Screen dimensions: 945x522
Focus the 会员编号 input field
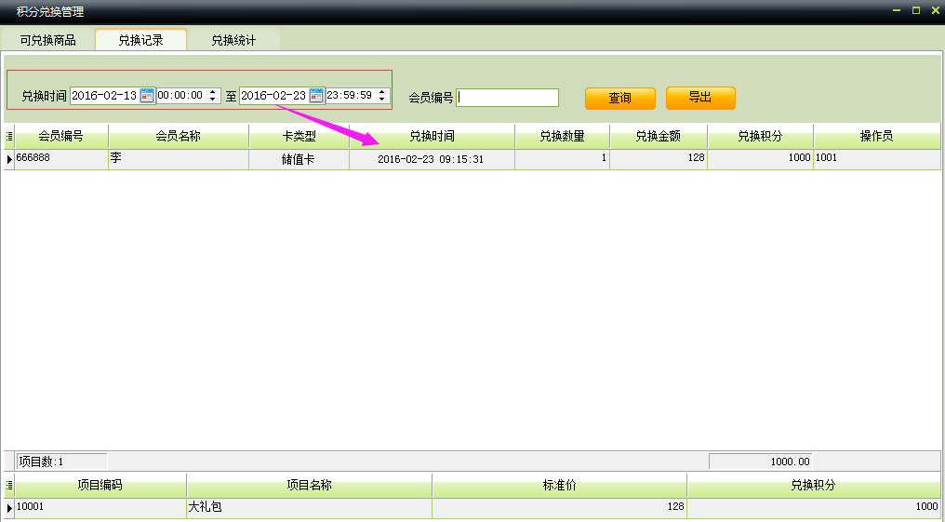pos(508,98)
